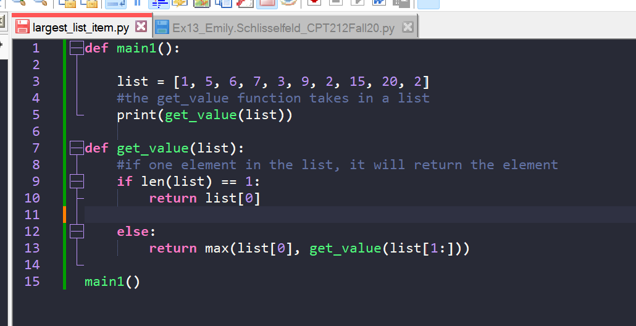
Task: Click 'max' in the return statement on line 13
Action: [217, 248]
